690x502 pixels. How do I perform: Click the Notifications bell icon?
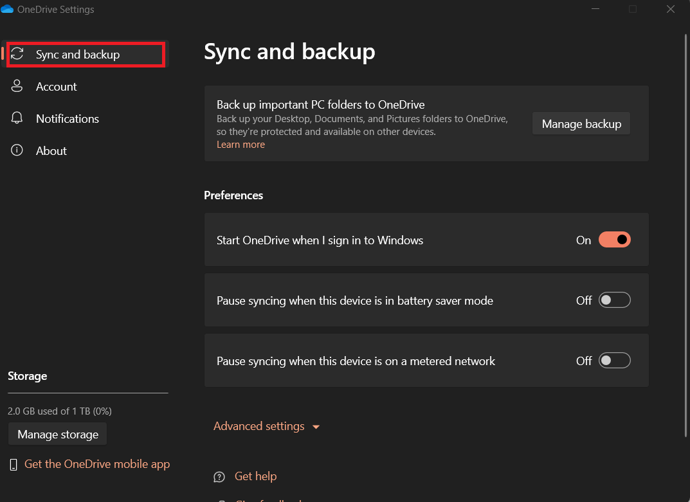[17, 118]
